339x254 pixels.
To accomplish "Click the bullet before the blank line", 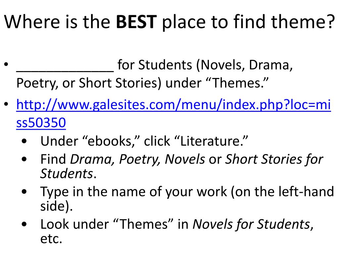I will 6,64.
